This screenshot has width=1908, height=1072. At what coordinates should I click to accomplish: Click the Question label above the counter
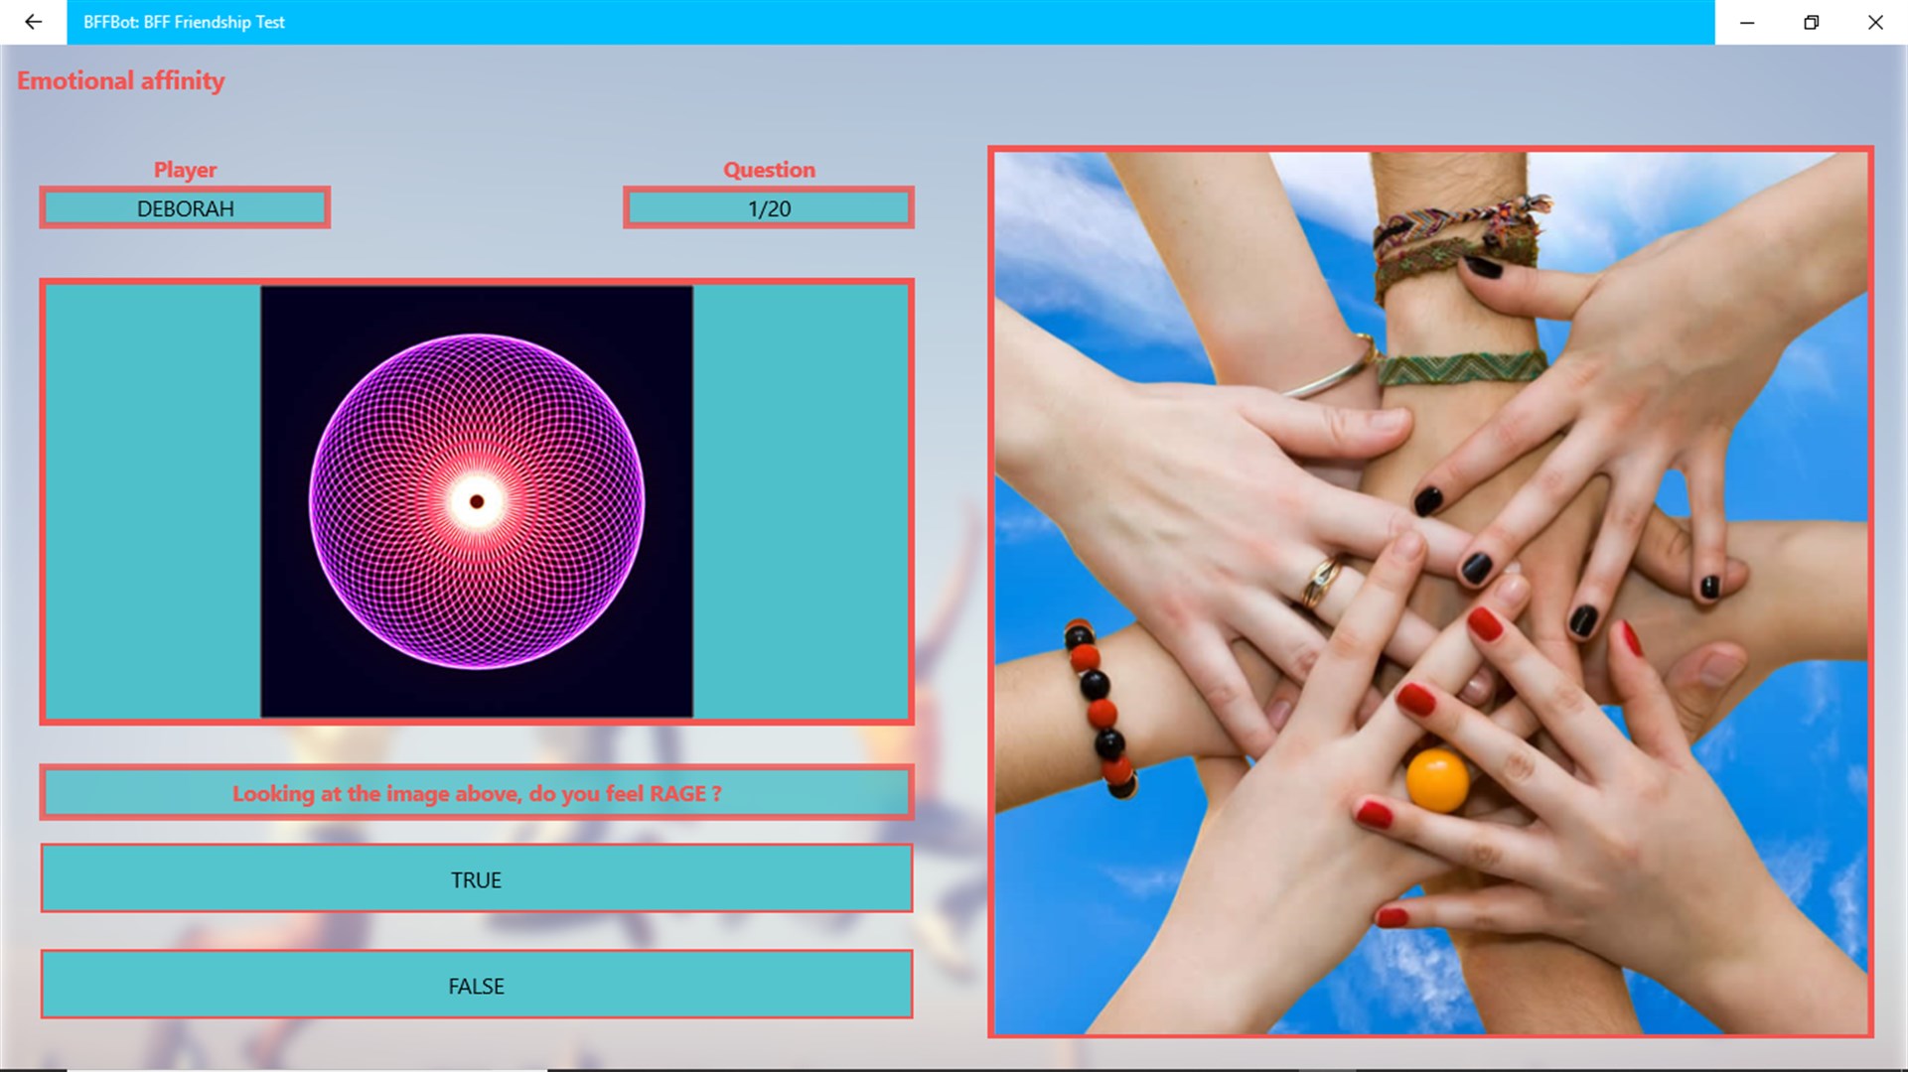pos(769,170)
